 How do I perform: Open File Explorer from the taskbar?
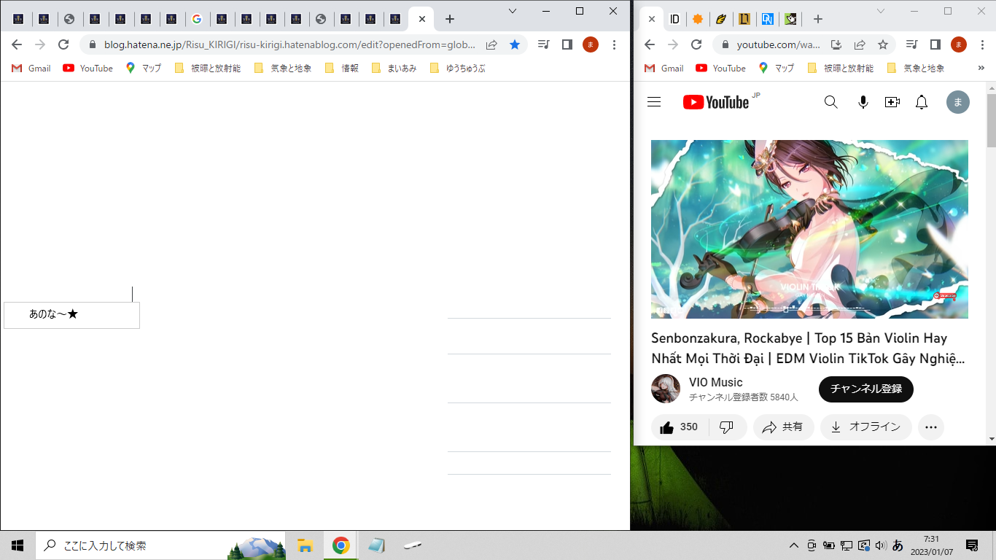305,545
